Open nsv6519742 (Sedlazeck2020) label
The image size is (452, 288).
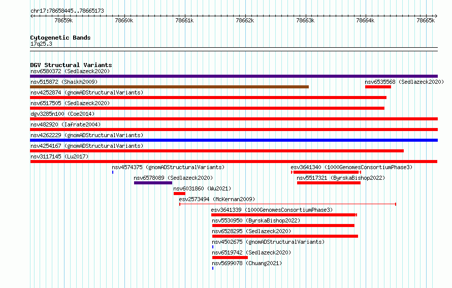point(251,252)
